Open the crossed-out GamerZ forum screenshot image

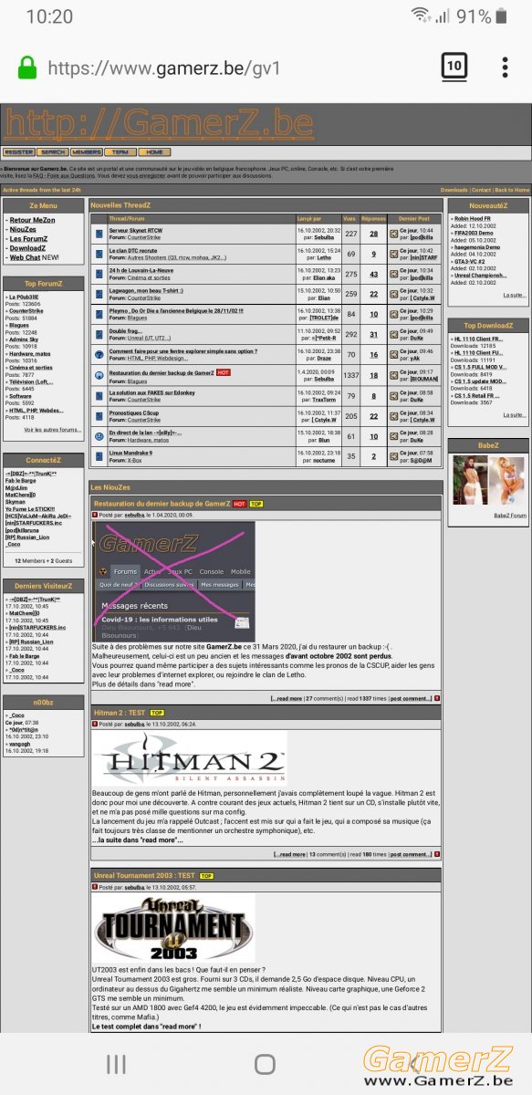pyautogui.click(x=173, y=580)
